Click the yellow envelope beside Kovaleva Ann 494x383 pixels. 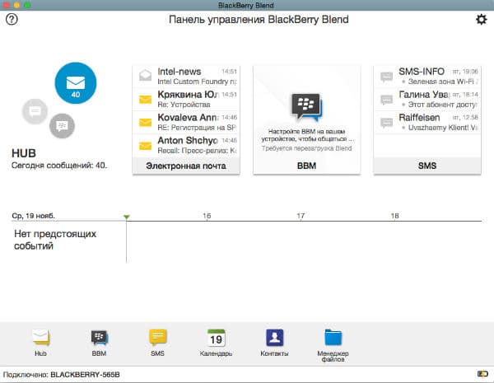[x=145, y=122]
